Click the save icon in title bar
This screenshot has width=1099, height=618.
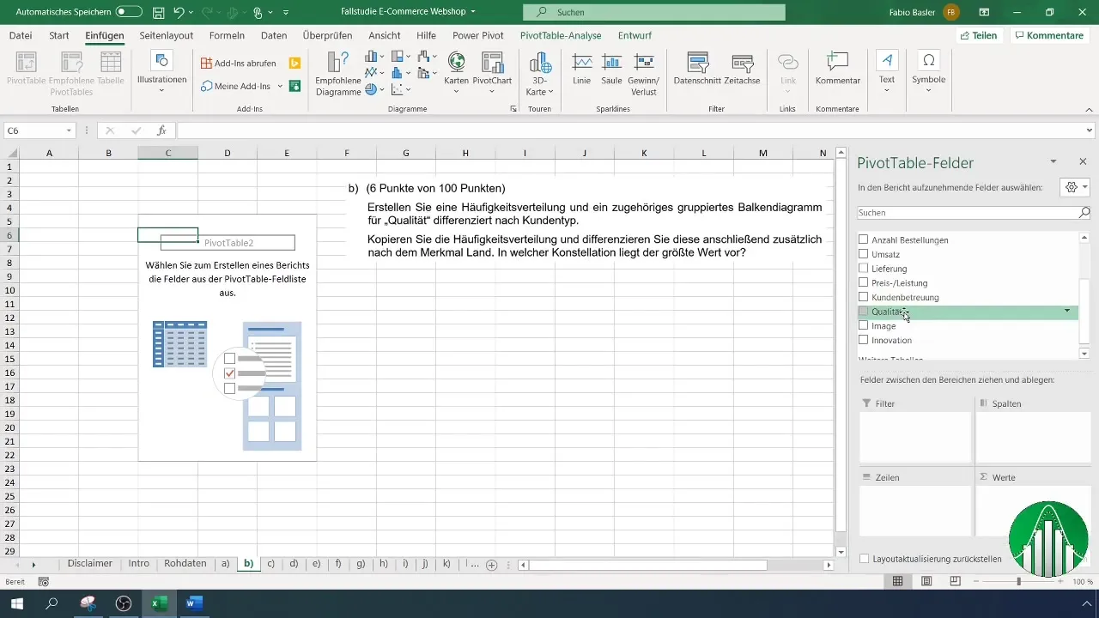coord(159,13)
